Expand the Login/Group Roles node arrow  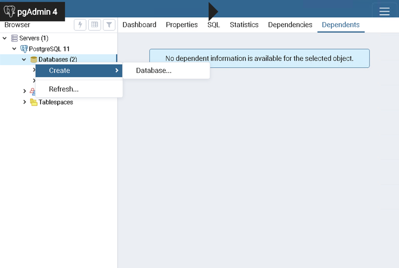pos(25,91)
